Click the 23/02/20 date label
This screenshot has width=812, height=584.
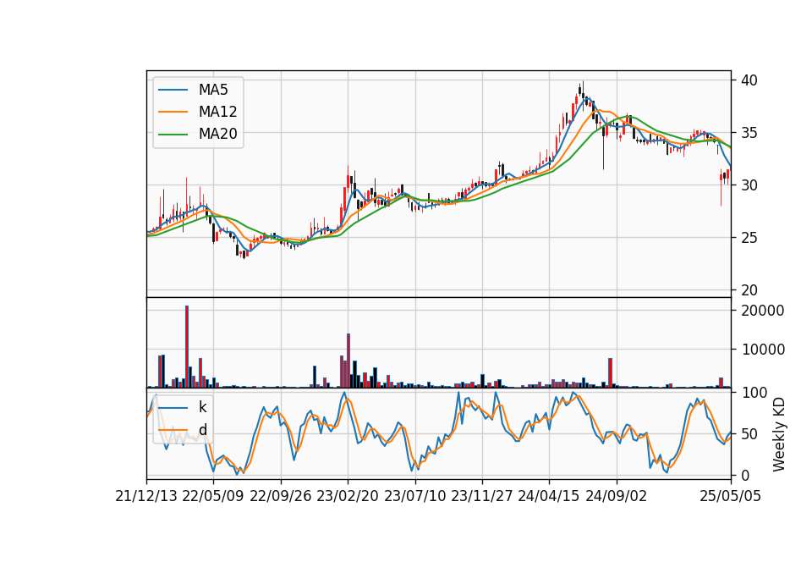click(x=348, y=496)
